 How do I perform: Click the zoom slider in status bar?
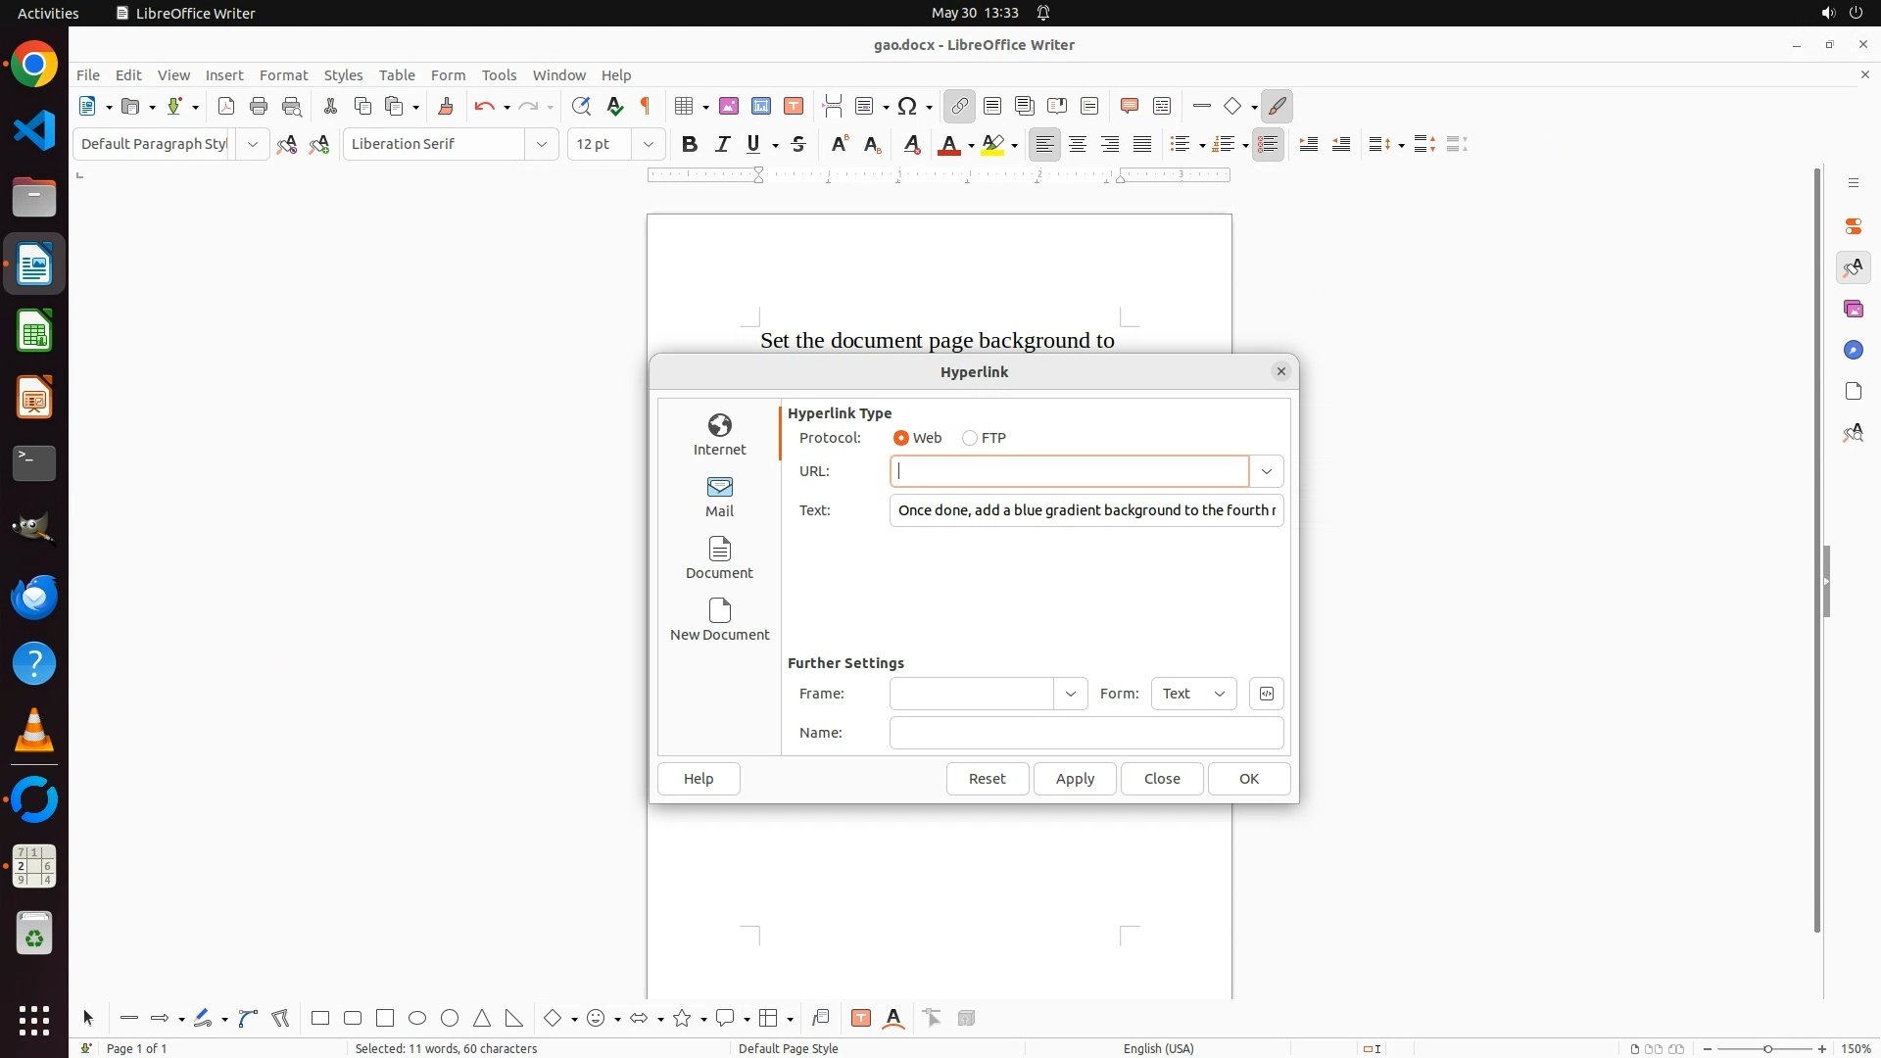tap(1766, 1048)
